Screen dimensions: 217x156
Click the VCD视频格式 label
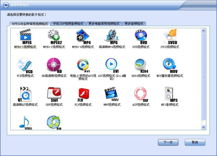click(x=25, y=76)
